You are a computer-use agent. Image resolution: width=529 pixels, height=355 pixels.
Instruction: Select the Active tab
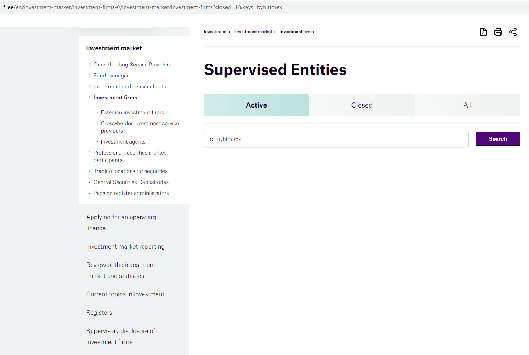click(x=257, y=105)
